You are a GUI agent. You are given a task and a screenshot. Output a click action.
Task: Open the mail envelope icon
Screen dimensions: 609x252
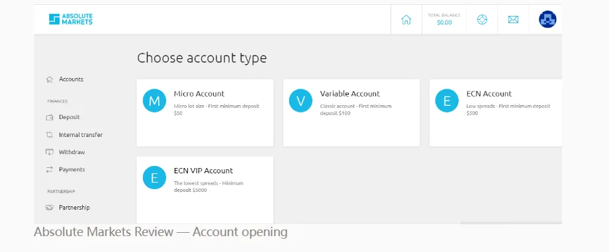513,19
